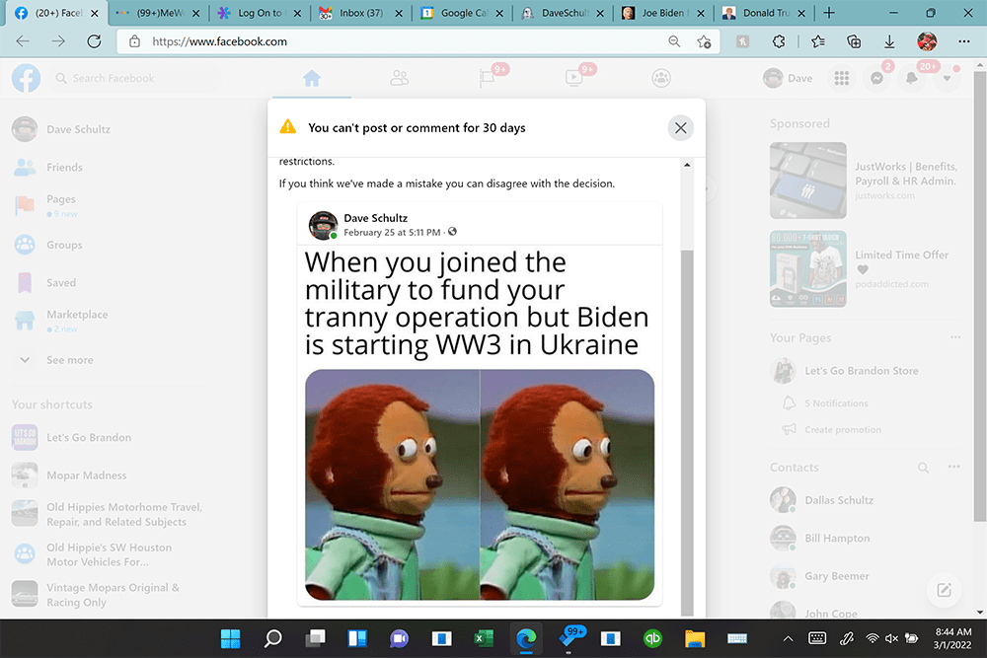Click the dialog scrollbar up arrow
Image resolution: width=987 pixels, height=658 pixels.
687,165
